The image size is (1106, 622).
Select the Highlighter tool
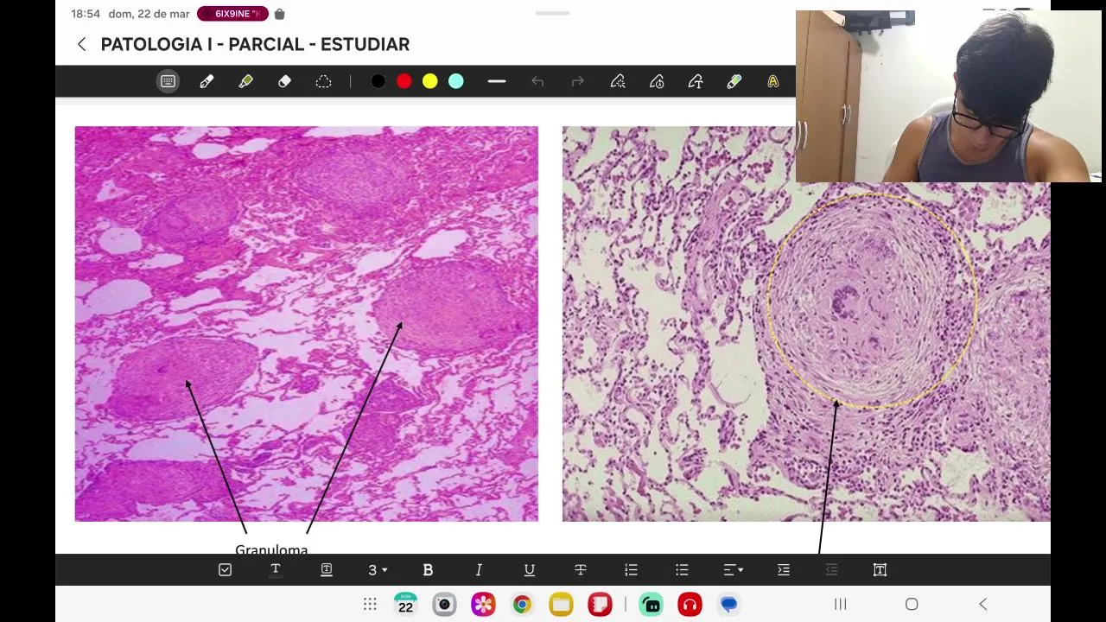[x=245, y=81]
